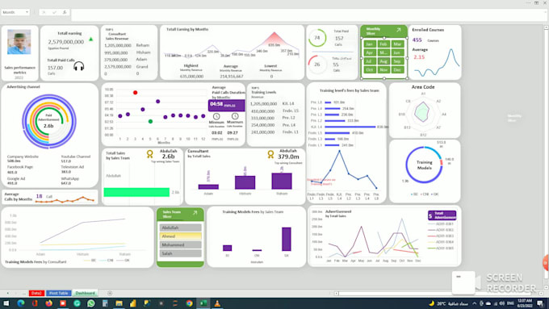Open the notification center icon
The height and width of the screenshot is (309, 549).
click(x=541, y=303)
